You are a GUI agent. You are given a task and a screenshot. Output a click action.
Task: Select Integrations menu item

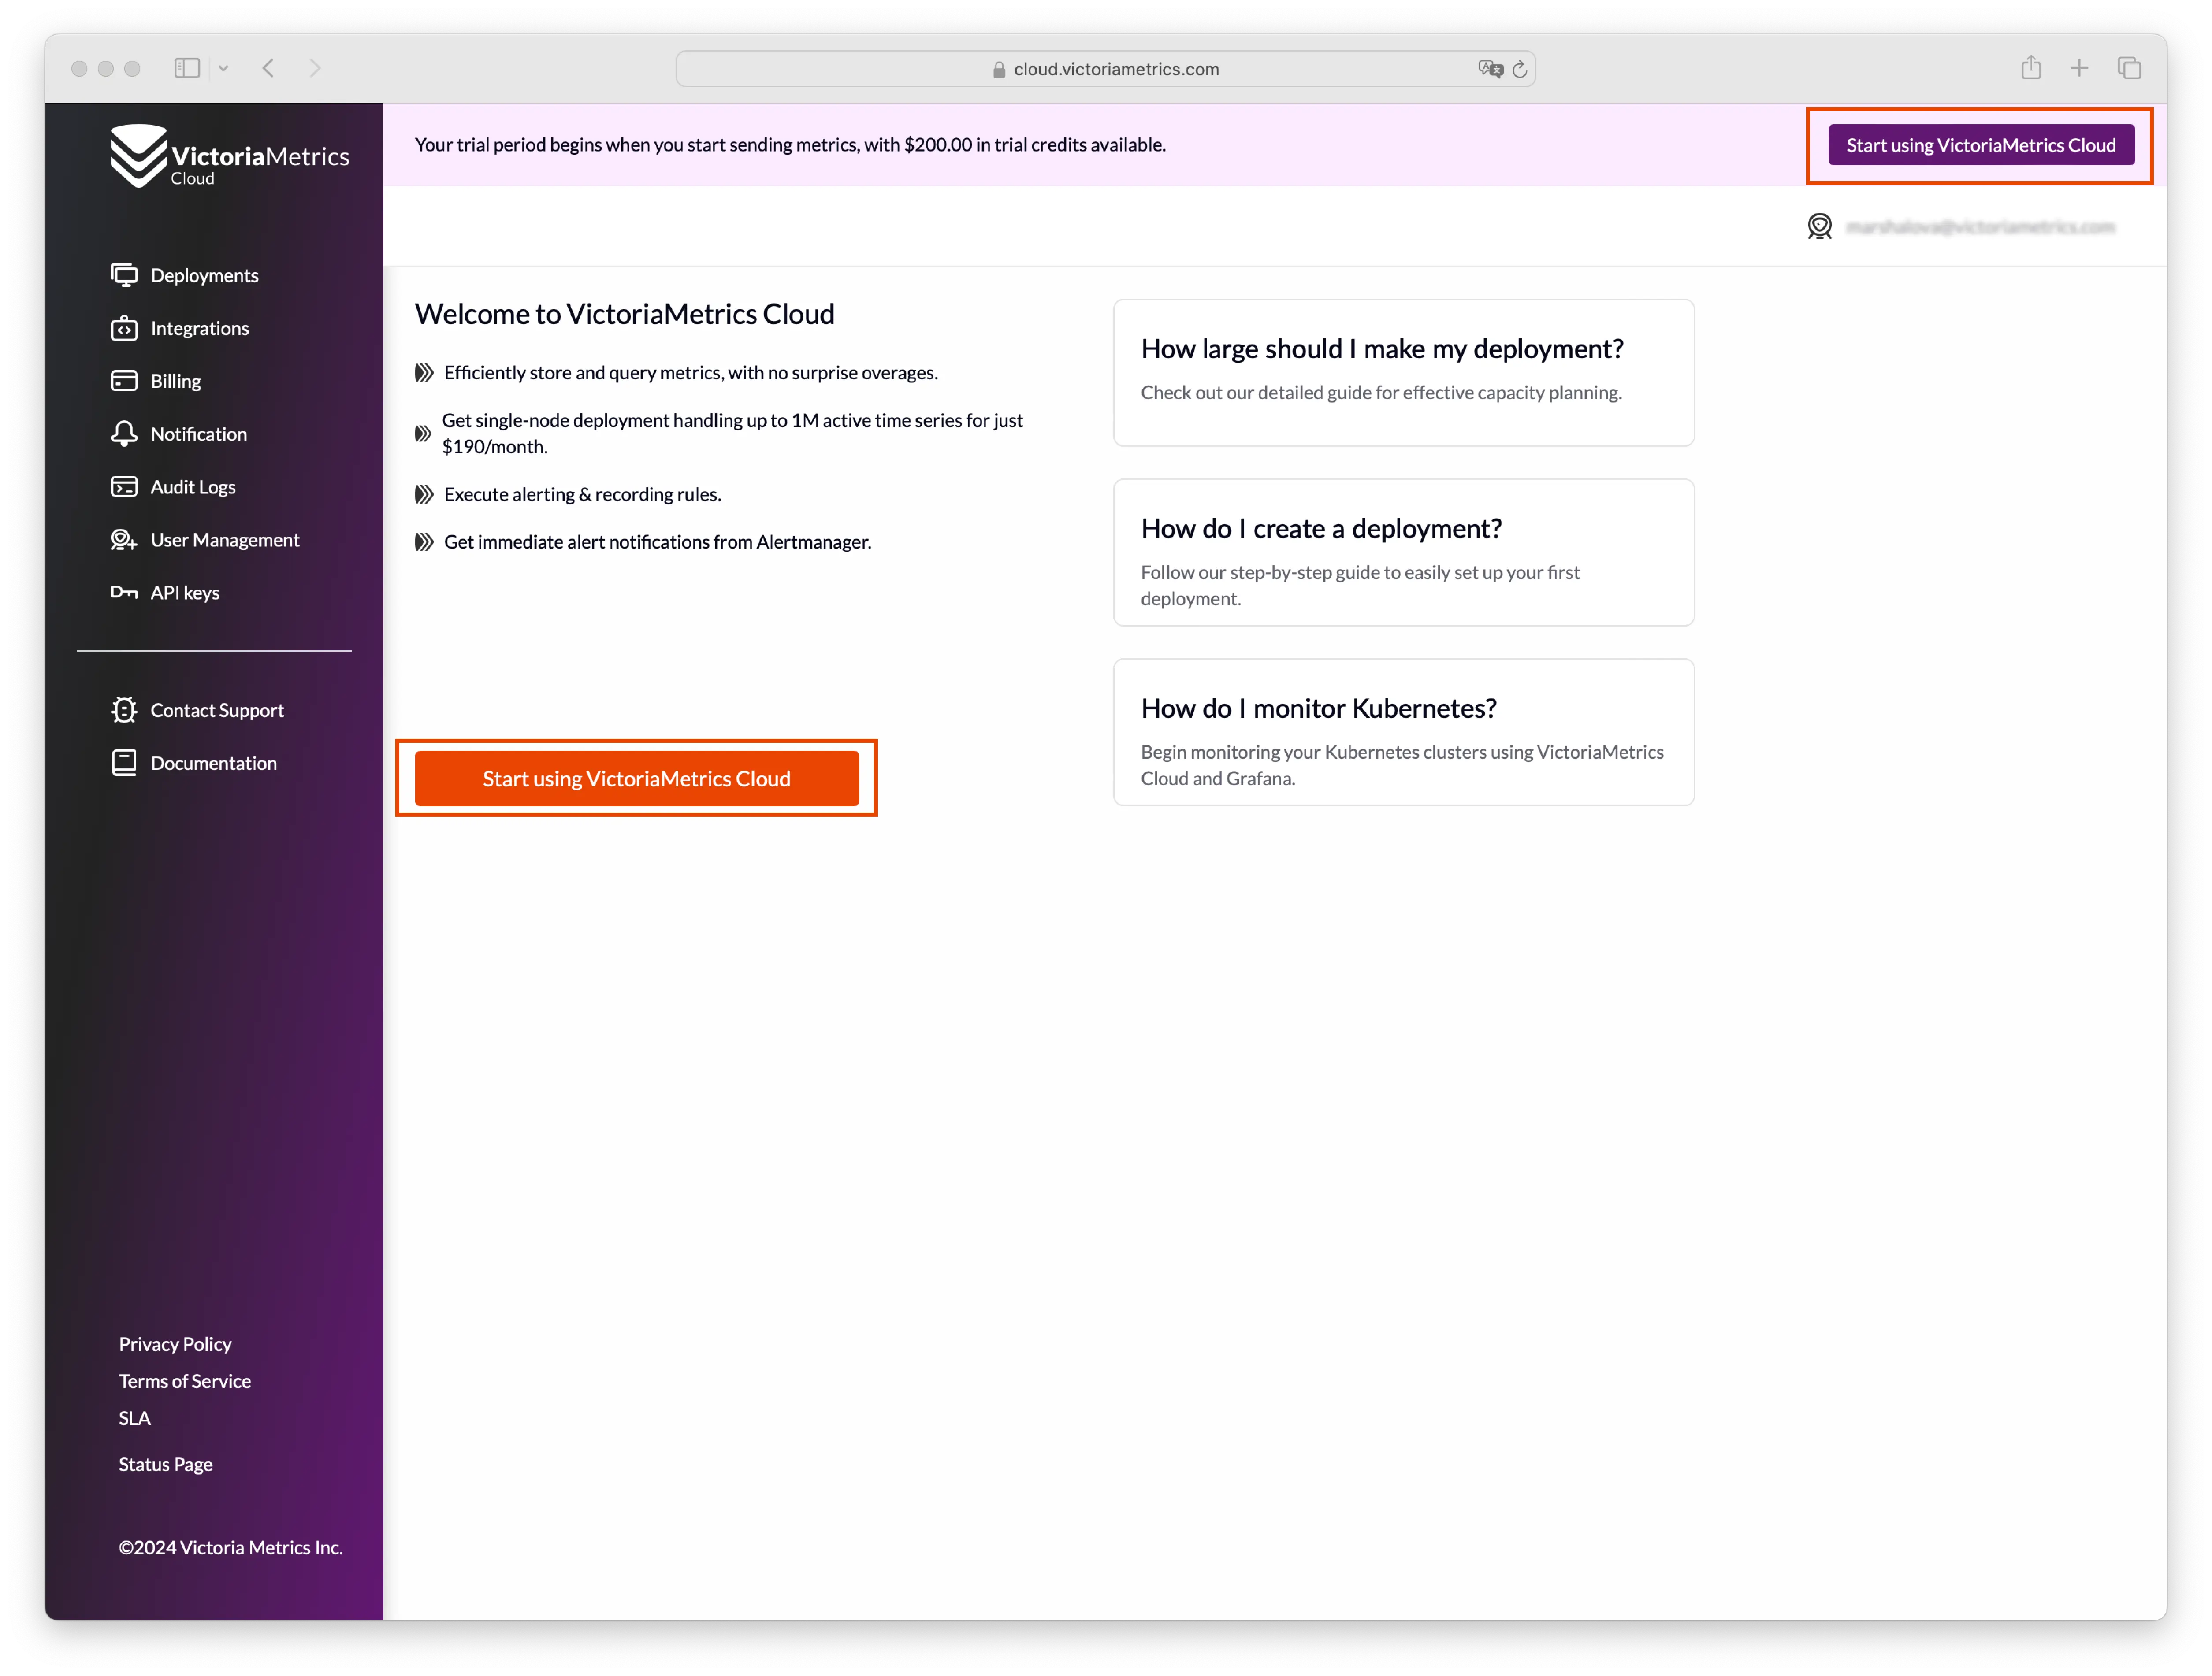pyautogui.click(x=199, y=327)
